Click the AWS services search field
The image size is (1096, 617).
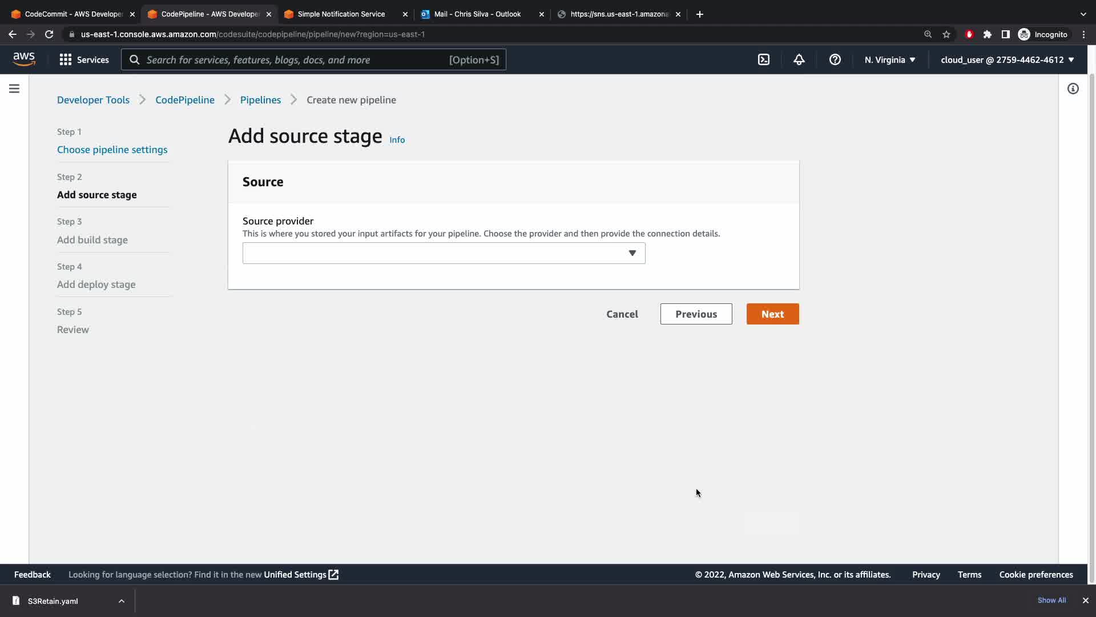tap(297, 60)
